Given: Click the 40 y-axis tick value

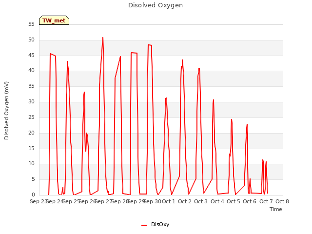Looking at the screenshot, I should pyautogui.click(x=31, y=70).
